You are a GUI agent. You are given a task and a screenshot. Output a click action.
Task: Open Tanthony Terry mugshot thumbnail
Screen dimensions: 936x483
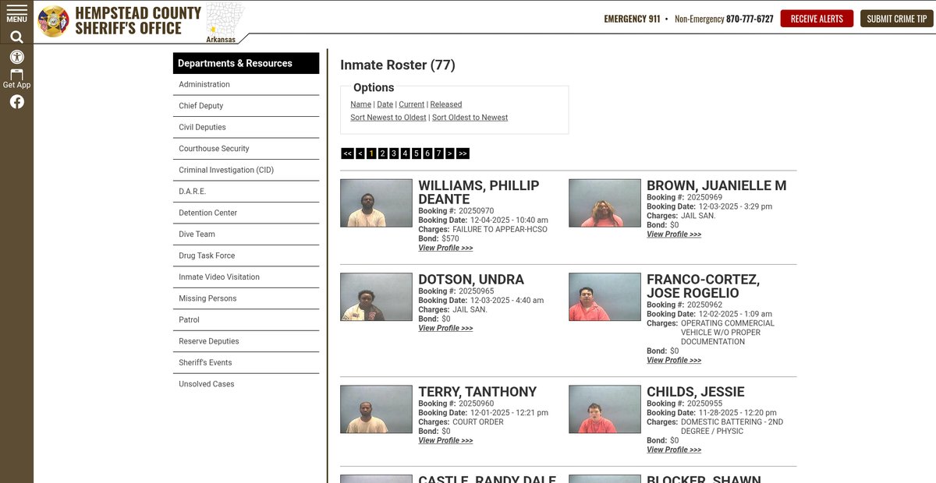click(376, 409)
